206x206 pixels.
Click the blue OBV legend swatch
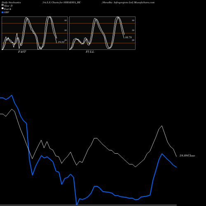pyautogui.click(x=2, y=12)
